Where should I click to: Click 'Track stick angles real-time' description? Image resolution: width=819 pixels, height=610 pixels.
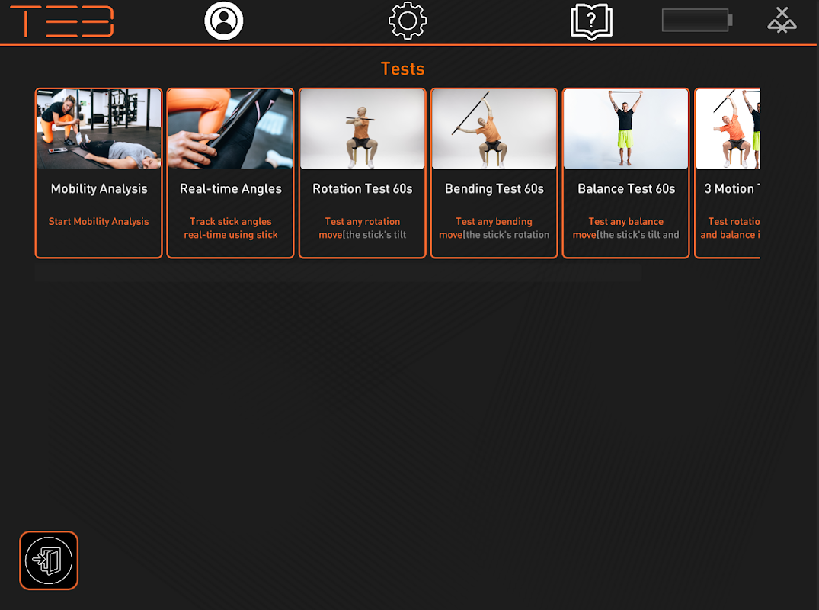(x=230, y=229)
